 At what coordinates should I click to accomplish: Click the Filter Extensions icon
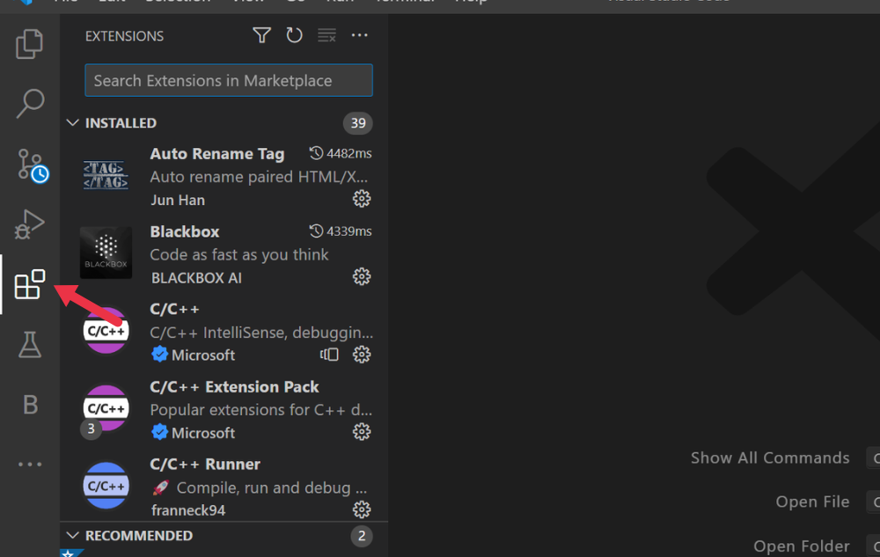click(261, 35)
